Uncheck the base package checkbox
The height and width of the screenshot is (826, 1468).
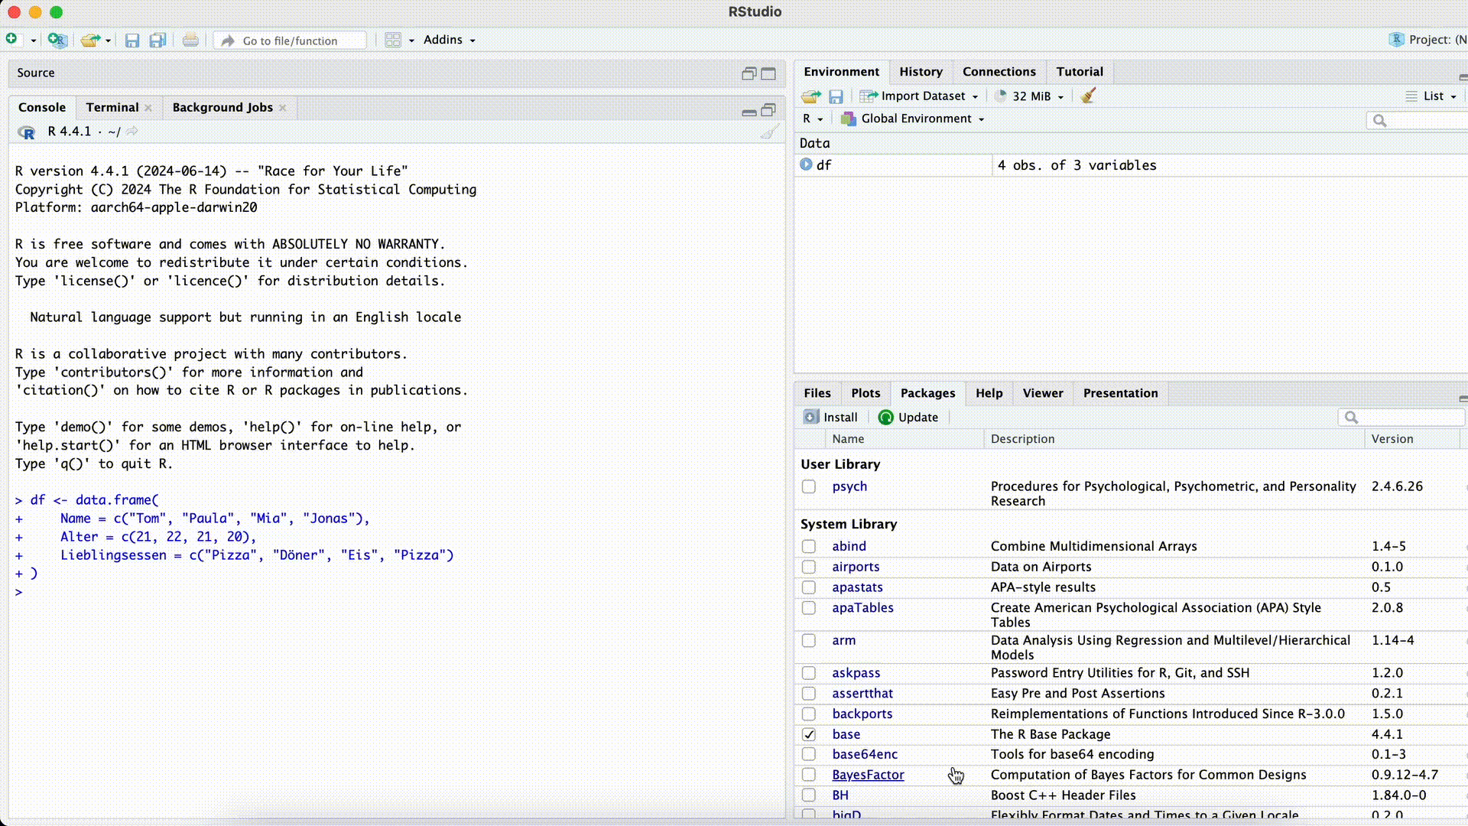pyautogui.click(x=809, y=734)
